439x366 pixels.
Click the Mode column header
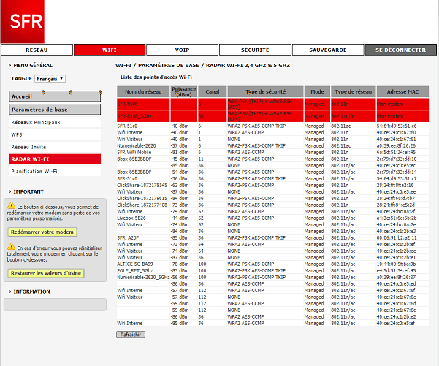point(317,91)
